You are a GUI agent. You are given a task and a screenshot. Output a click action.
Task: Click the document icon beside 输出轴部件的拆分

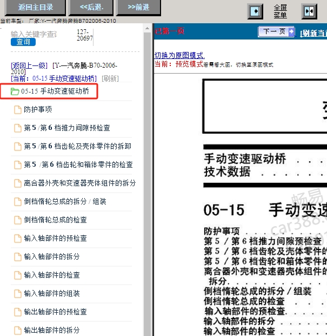[x=18, y=331]
